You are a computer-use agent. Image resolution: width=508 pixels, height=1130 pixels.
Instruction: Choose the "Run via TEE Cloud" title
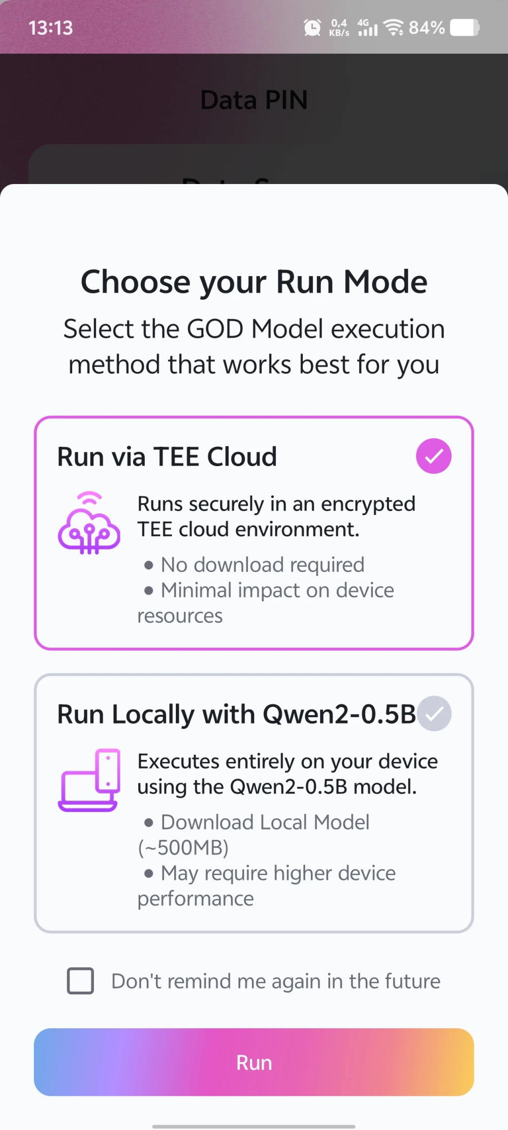[167, 456]
